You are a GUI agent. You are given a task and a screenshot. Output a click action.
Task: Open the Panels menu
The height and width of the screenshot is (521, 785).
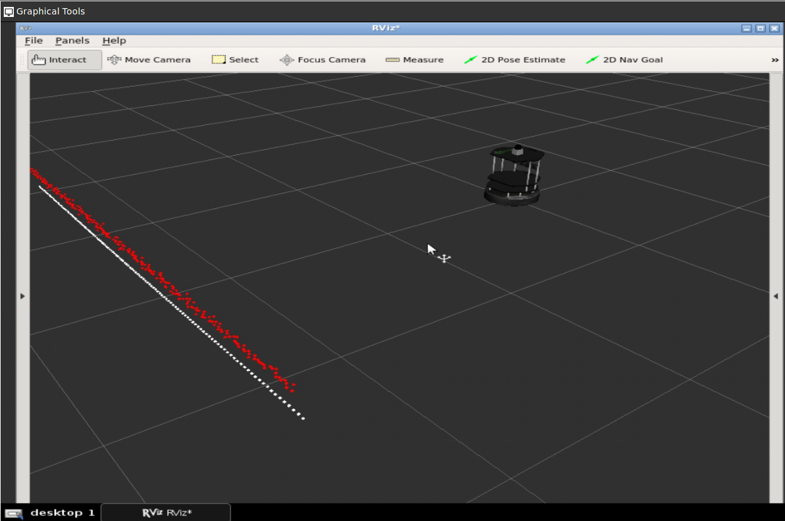tap(72, 41)
